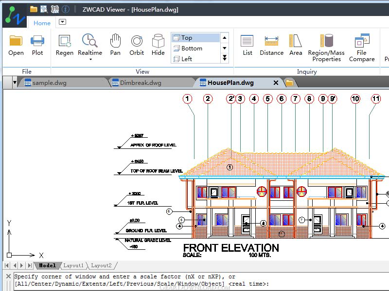Click the globe icon in the title bar
Viewport: 389px width, 291px height.
pyautogui.click(x=55, y=9)
